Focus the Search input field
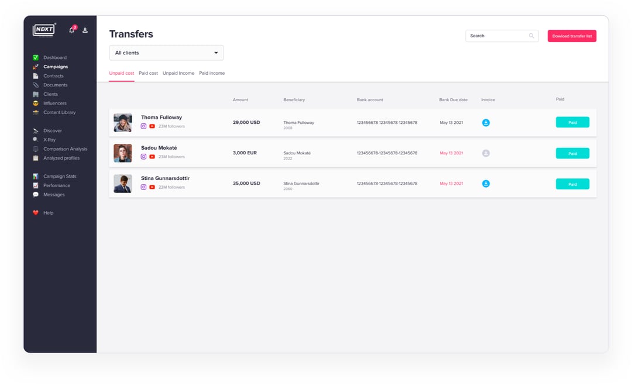The width and height of the screenshot is (632, 384). 496,36
